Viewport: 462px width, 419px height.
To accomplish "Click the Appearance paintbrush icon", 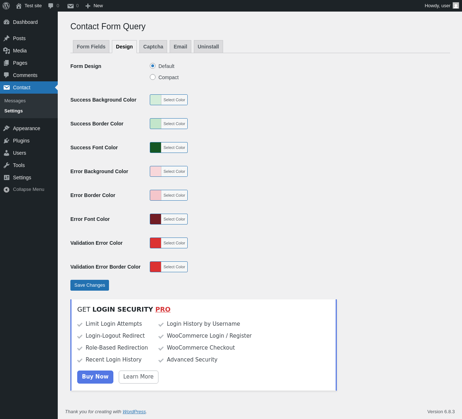I will click(6, 128).
